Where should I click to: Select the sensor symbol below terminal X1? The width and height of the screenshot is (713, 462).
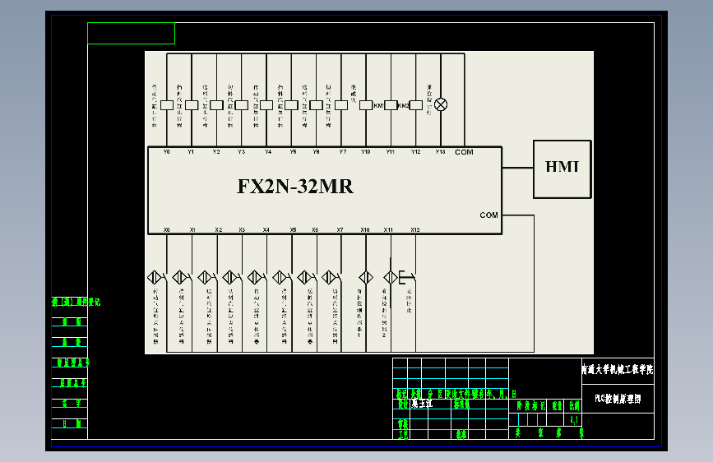coord(182,277)
